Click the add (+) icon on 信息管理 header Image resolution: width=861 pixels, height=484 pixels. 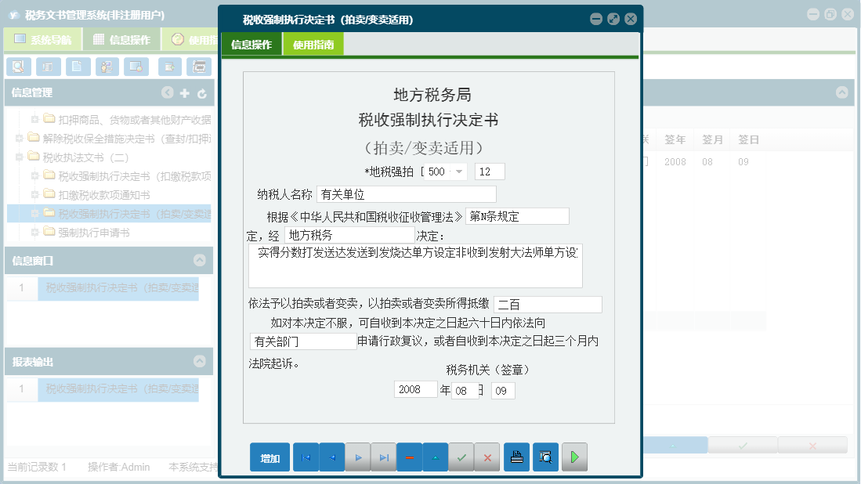(184, 92)
